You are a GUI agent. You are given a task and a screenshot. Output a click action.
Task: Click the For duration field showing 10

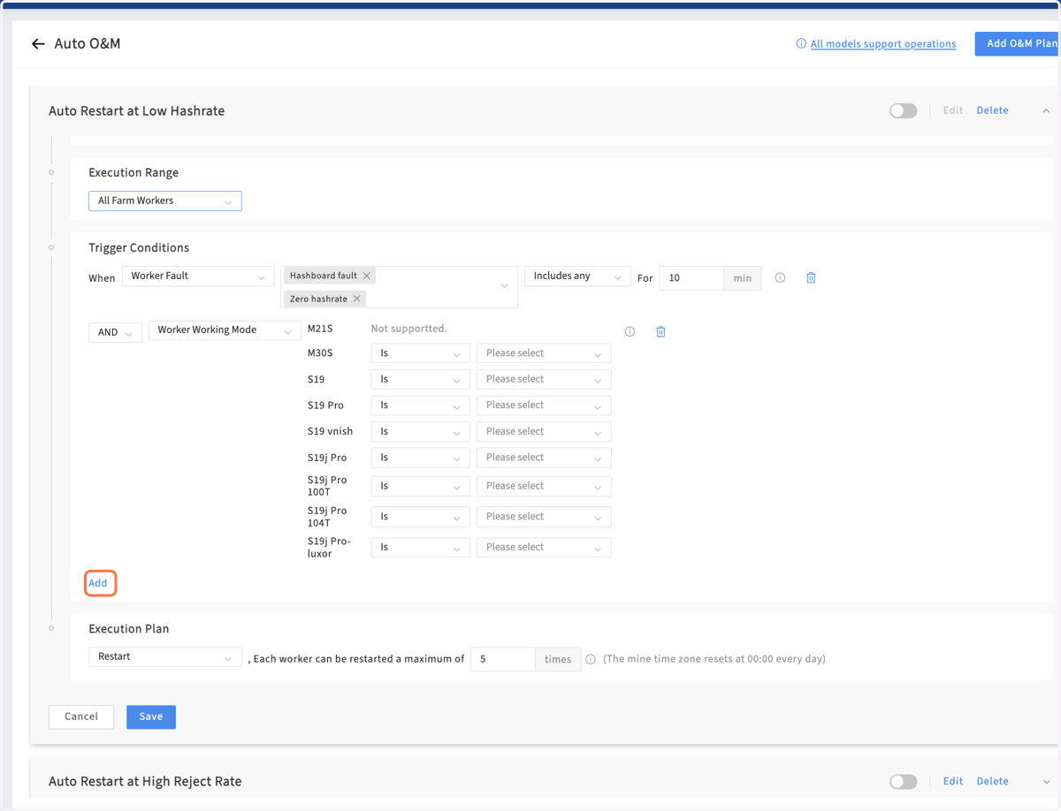click(x=691, y=277)
